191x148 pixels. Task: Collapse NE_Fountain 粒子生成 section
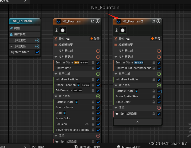[56, 74]
